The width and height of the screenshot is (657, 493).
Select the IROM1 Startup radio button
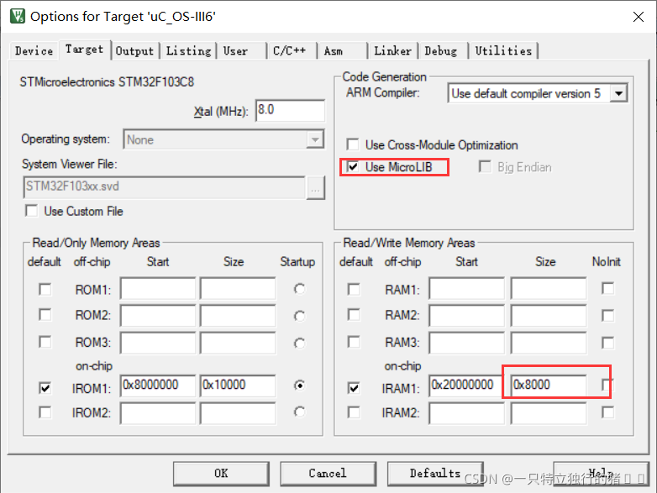[299, 385]
